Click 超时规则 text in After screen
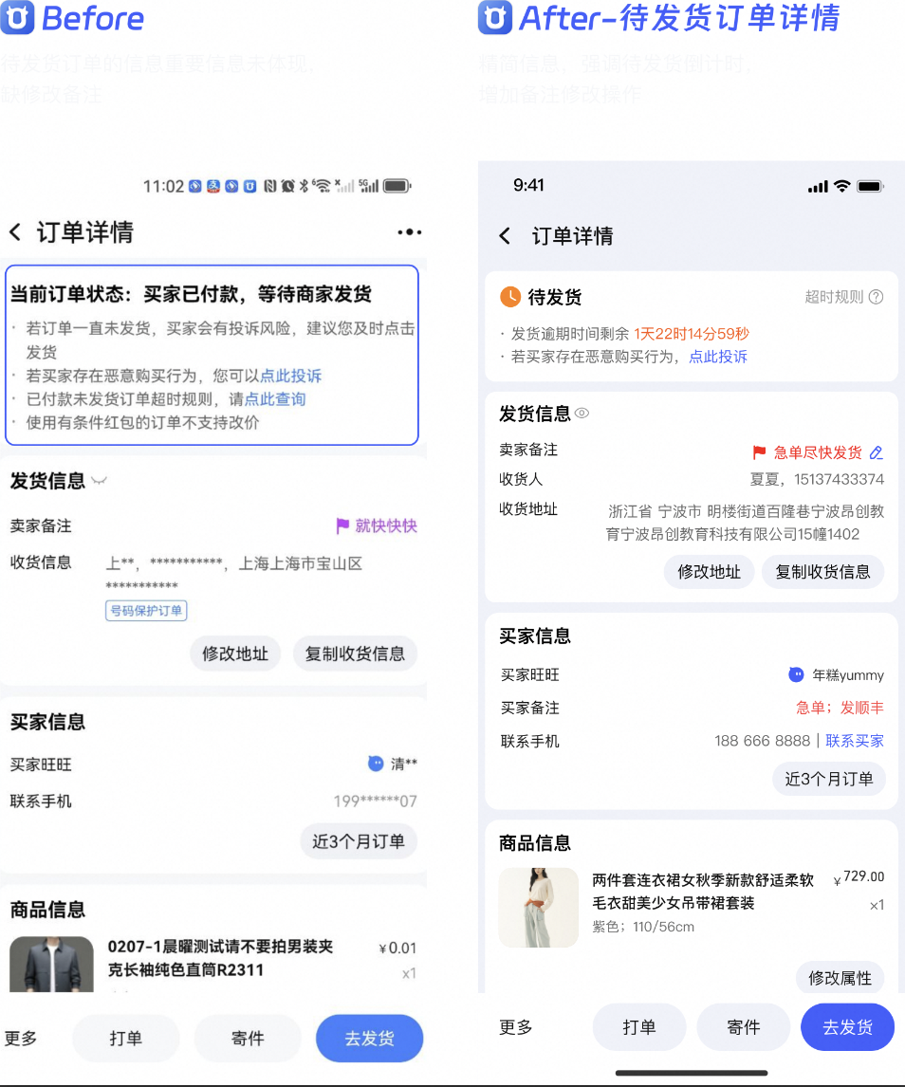Viewport: 905px width, 1087px height. [x=834, y=297]
